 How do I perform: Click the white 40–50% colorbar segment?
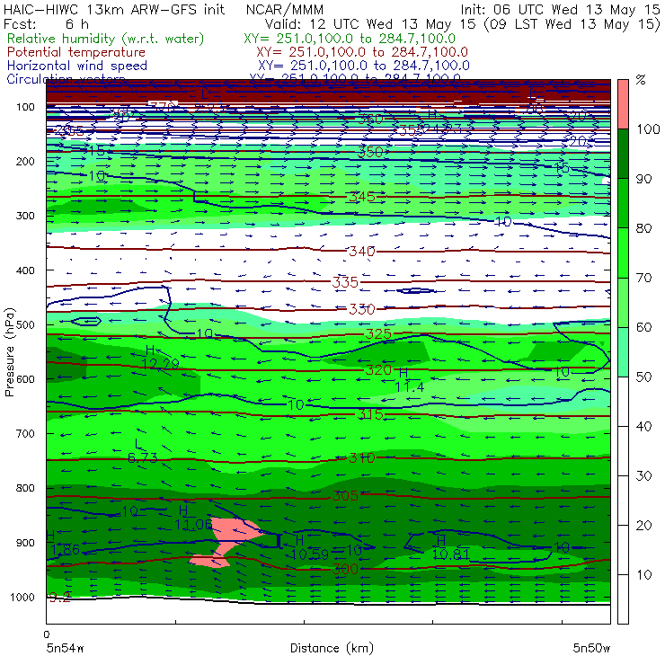[x=623, y=401]
